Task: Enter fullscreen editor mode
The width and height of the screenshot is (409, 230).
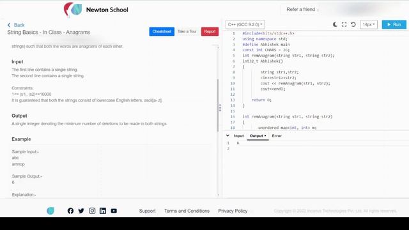Action: click(x=344, y=24)
